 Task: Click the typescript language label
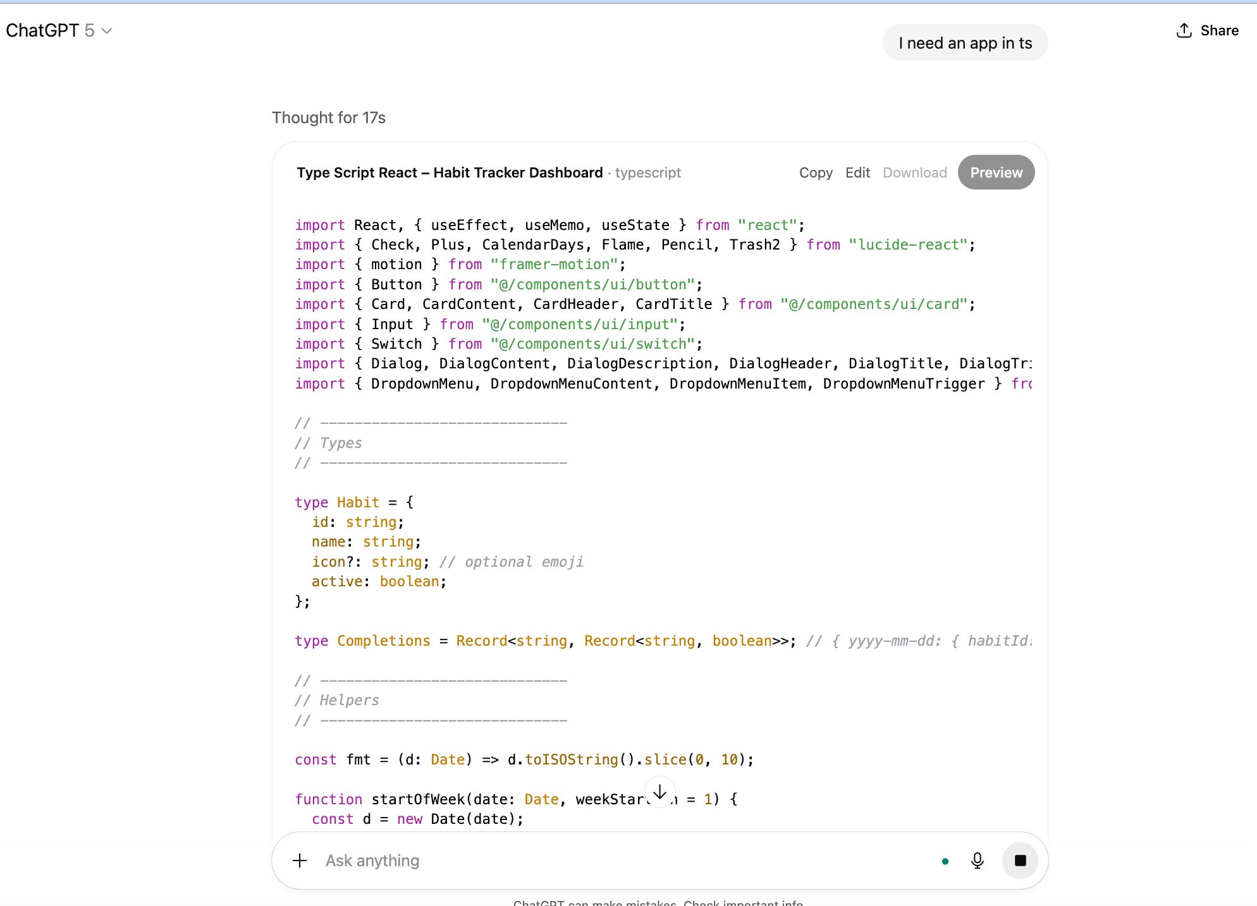click(647, 172)
